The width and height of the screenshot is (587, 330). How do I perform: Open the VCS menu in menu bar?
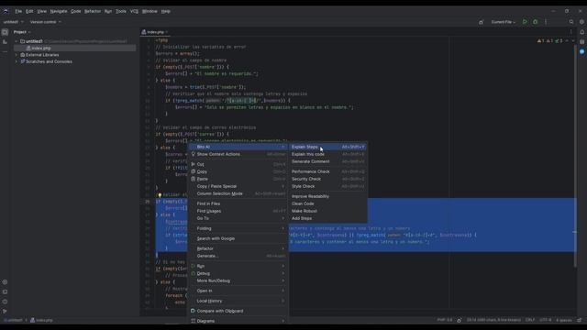pyautogui.click(x=135, y=11)
